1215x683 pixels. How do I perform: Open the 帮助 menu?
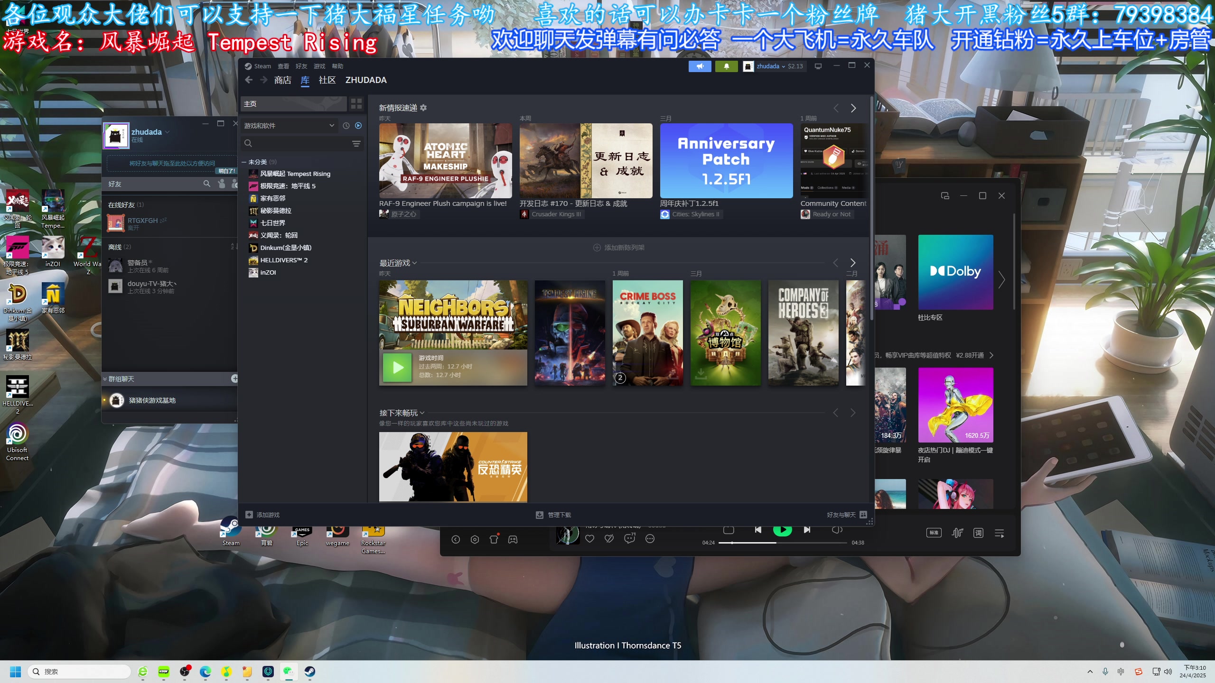click(x=337, y=66)
